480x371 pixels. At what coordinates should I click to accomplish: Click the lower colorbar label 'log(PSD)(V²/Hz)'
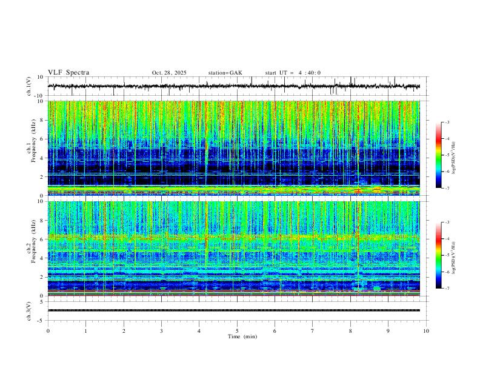click(453, 258)
